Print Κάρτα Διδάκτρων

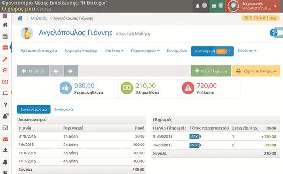pos(256,71)
